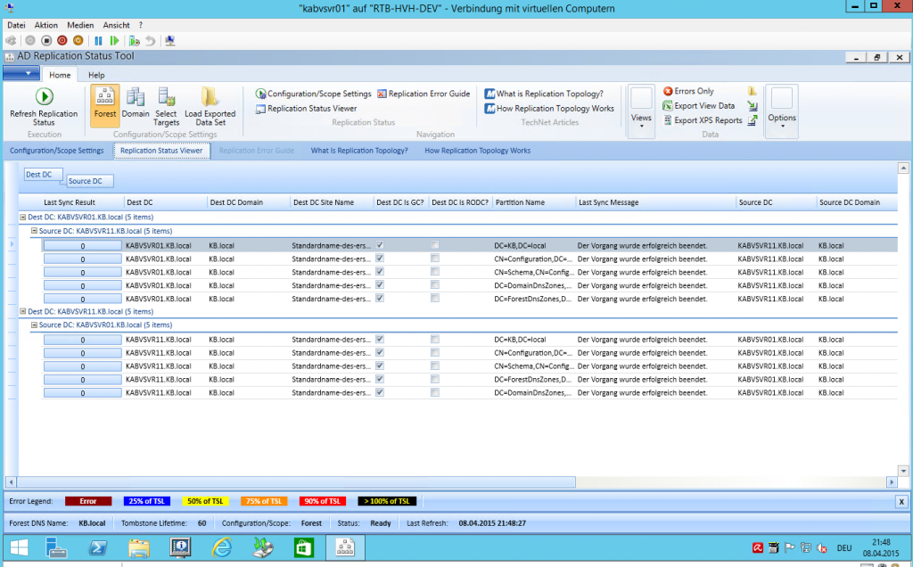Click the grid's vertical scroll down arrow
The image size is (913, 567).
click(x=903, y=471)
